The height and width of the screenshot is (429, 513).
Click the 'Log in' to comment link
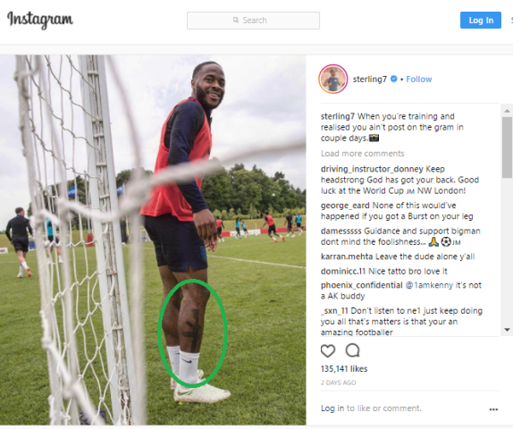click(x=332, y=408)
